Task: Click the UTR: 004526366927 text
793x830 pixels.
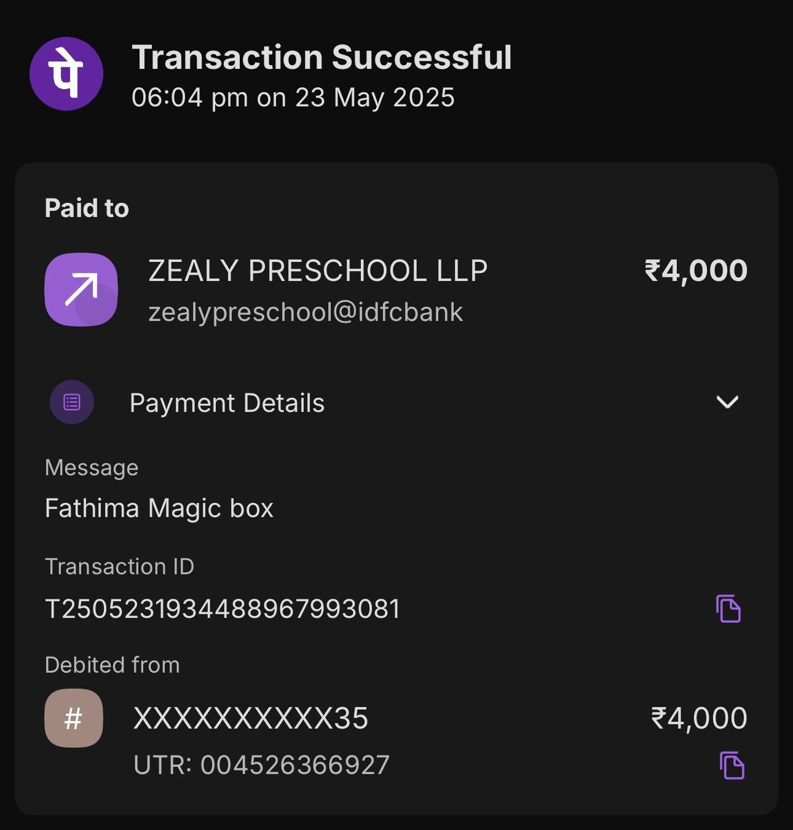Action: coord(261,765)
